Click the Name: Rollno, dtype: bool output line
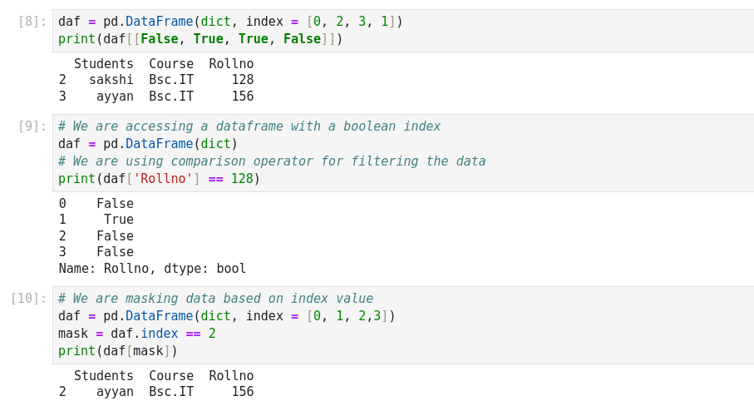The image size is (754, 406). 152,269
